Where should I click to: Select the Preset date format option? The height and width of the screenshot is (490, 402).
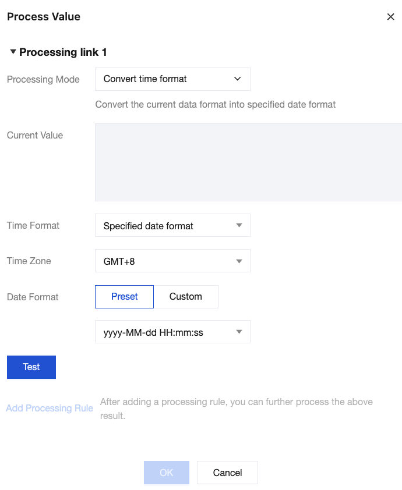tap(124, 297)
